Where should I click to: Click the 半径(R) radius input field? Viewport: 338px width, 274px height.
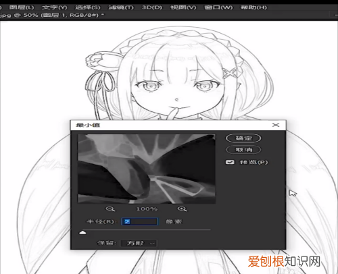(x=140, y=221)
